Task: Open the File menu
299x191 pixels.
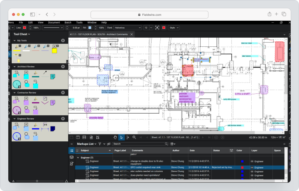Action: (21, 22)
